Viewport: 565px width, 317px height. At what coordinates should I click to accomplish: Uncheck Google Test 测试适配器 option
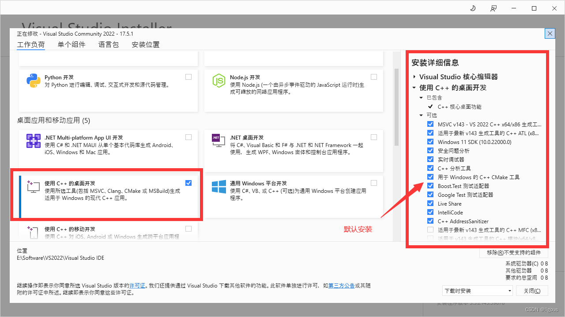pos(430,195)
